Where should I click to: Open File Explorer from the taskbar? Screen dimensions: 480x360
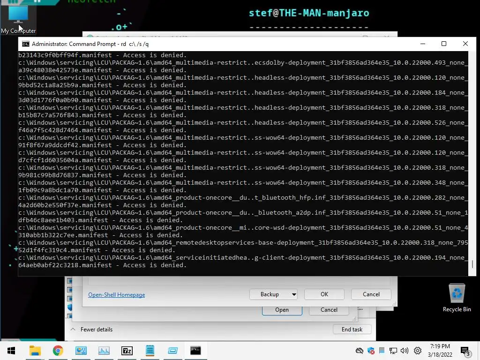coord(35,351)
